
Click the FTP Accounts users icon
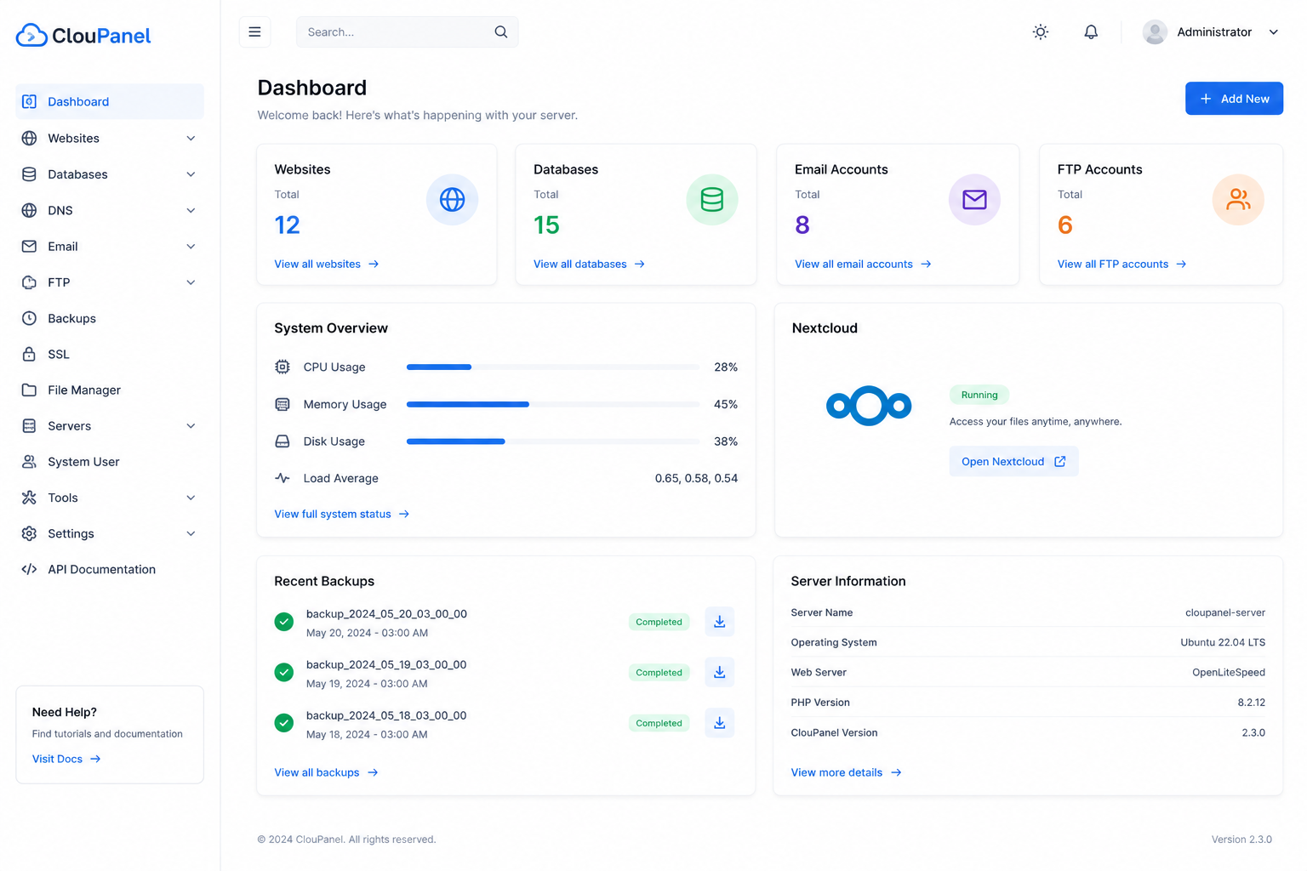click(1238, 199)
